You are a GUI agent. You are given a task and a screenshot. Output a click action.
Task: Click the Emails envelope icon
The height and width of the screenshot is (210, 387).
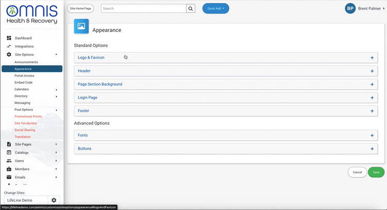(x=9, y=177)
